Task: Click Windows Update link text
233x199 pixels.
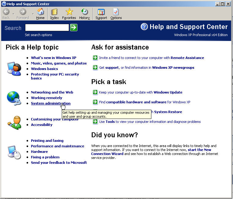Action: click(x=168, y=92)
